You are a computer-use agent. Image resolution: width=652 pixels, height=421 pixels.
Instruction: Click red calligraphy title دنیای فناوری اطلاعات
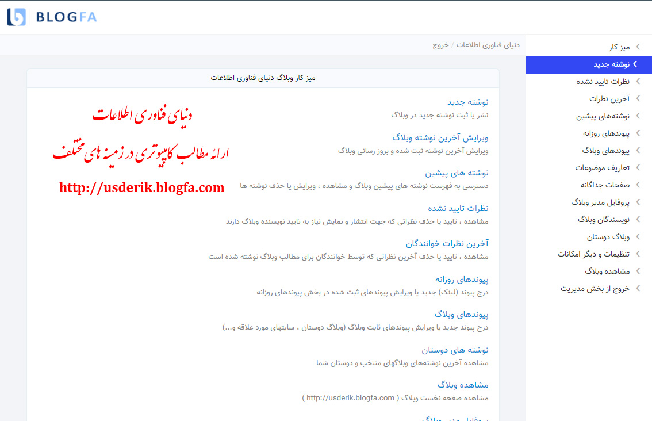(x=142, y=115)
